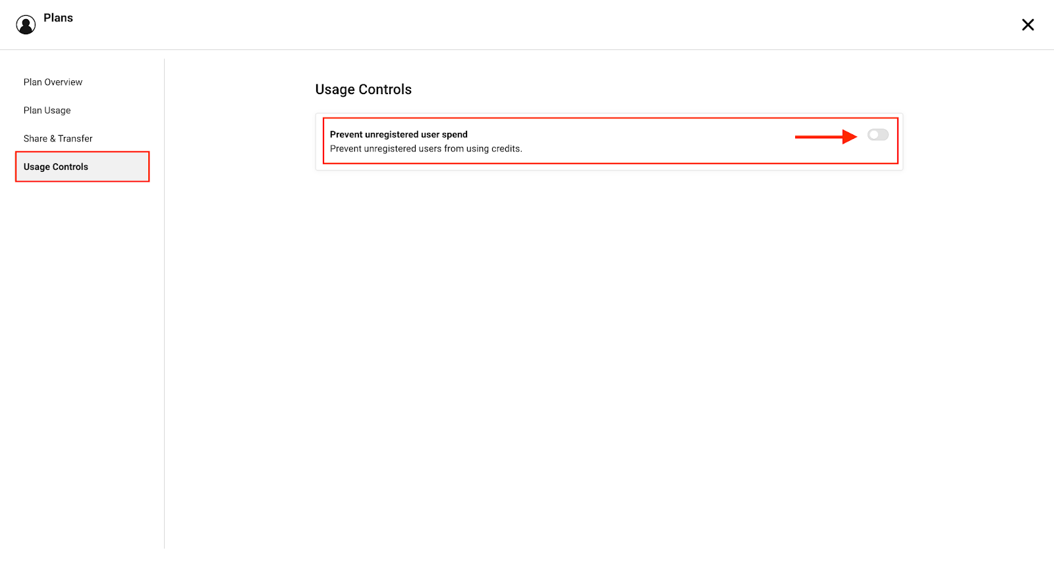The width and height of the screenshot is (1054, 563).
Task: Close the Plans dialog with the X
Action: (x=1028, y=25)
